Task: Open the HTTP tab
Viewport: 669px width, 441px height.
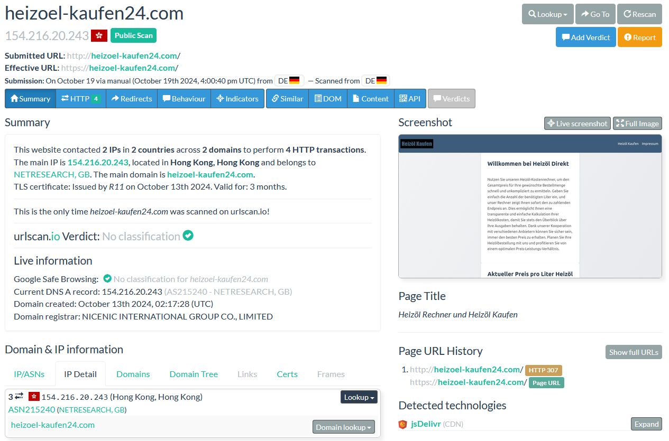Action: tap(81, 98)
